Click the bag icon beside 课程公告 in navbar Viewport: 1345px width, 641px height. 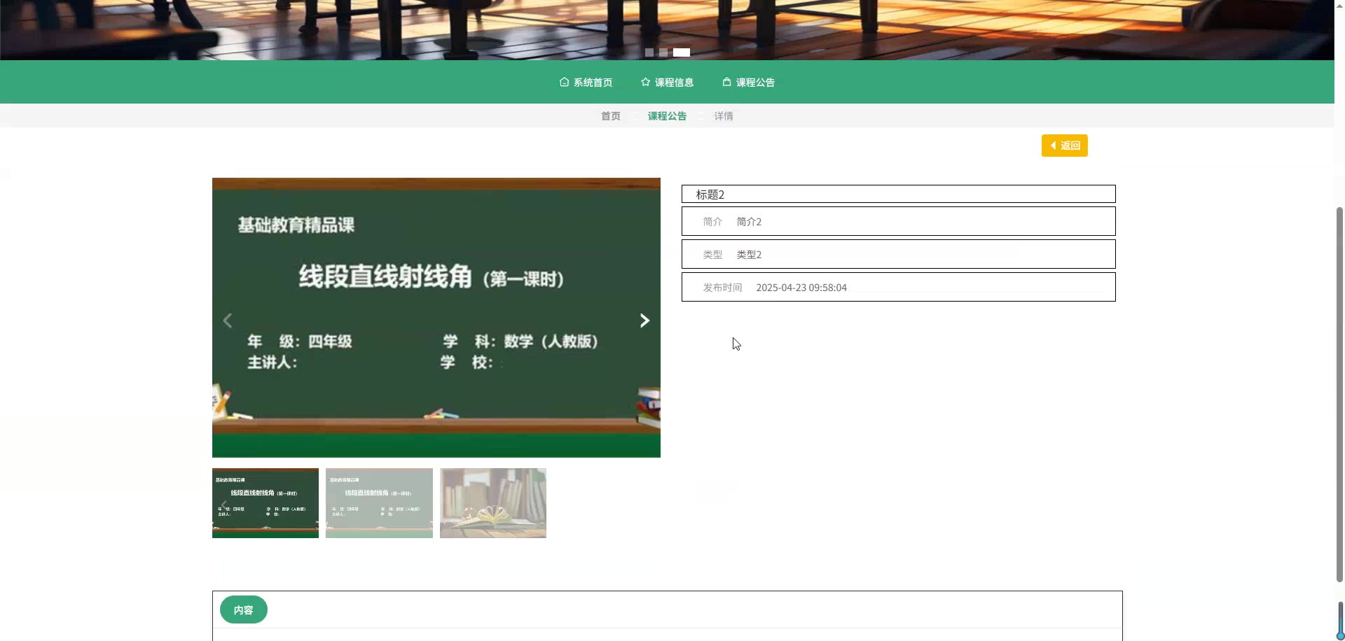click(726, 82)
